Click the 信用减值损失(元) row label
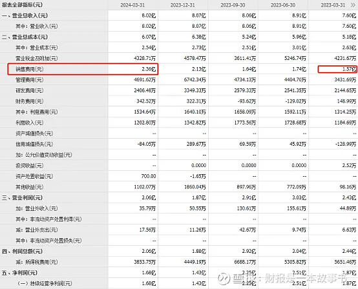The image size is (358, 289). tap(34, 144)
